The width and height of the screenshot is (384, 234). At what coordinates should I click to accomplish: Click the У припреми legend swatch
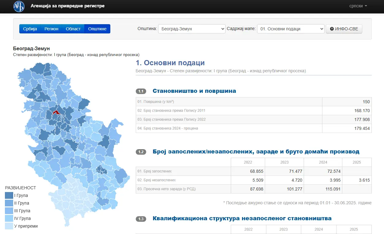(x=9, y=226)
